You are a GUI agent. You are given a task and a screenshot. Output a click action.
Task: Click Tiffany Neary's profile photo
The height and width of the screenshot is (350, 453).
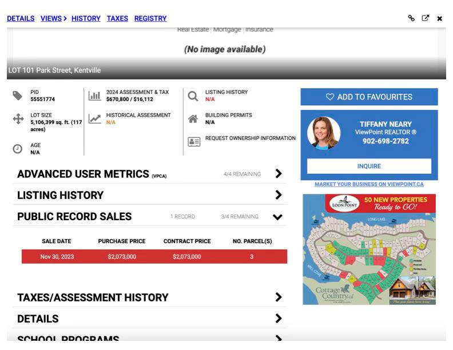coord(324,133)
